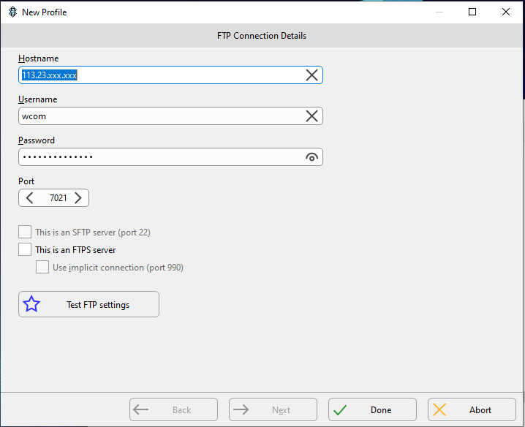The width and height of the screenshot is (525, 427).
Task: Decrease the port with the left arrow
Action: (x=29, y=198)
